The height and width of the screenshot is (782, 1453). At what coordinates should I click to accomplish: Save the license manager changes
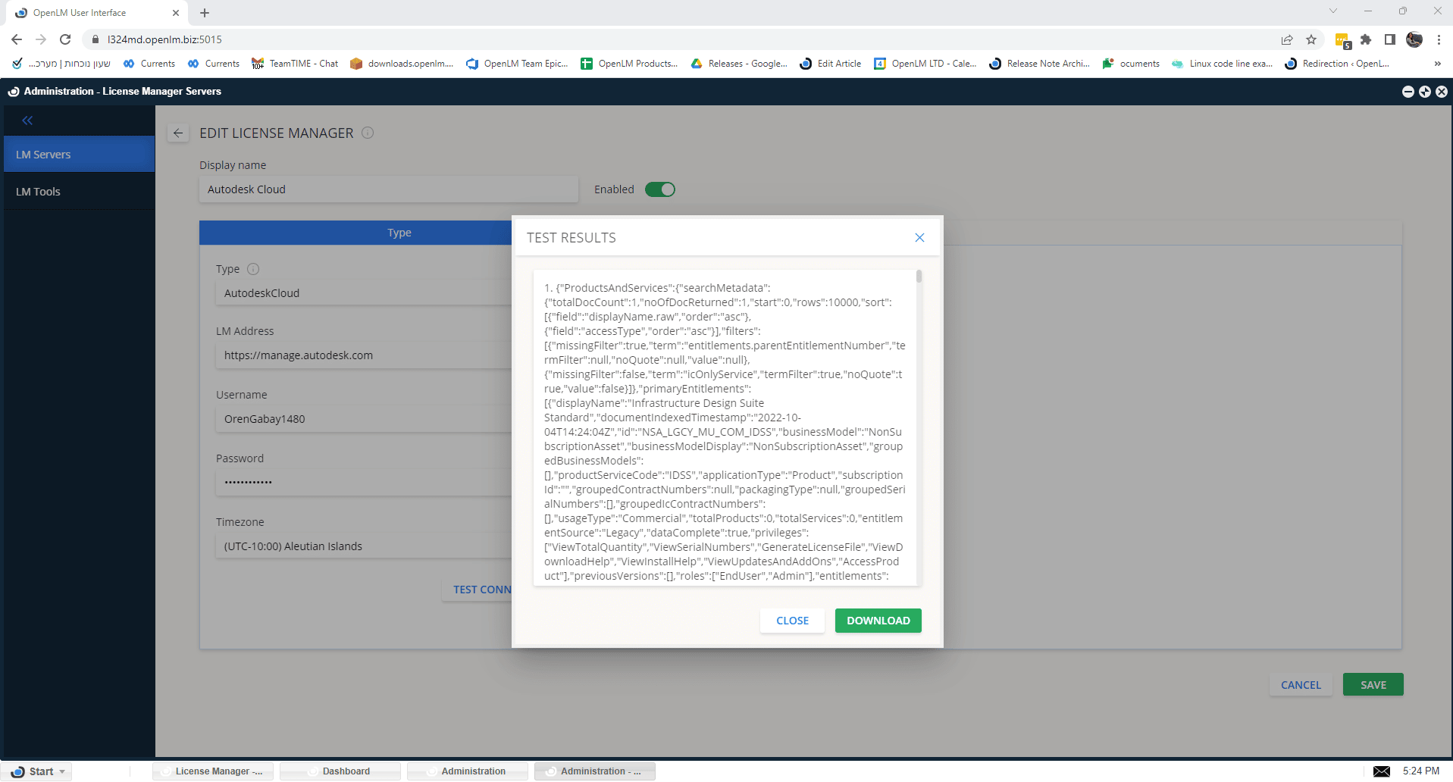(x=1373, y=684)
